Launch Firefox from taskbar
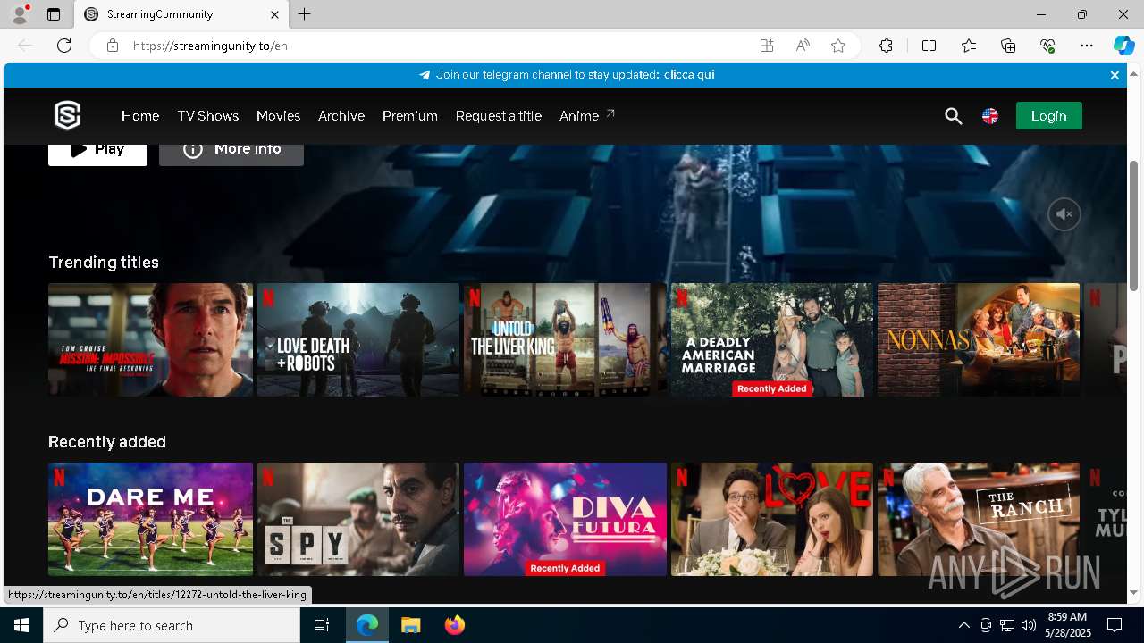 [x=454, y=625]
